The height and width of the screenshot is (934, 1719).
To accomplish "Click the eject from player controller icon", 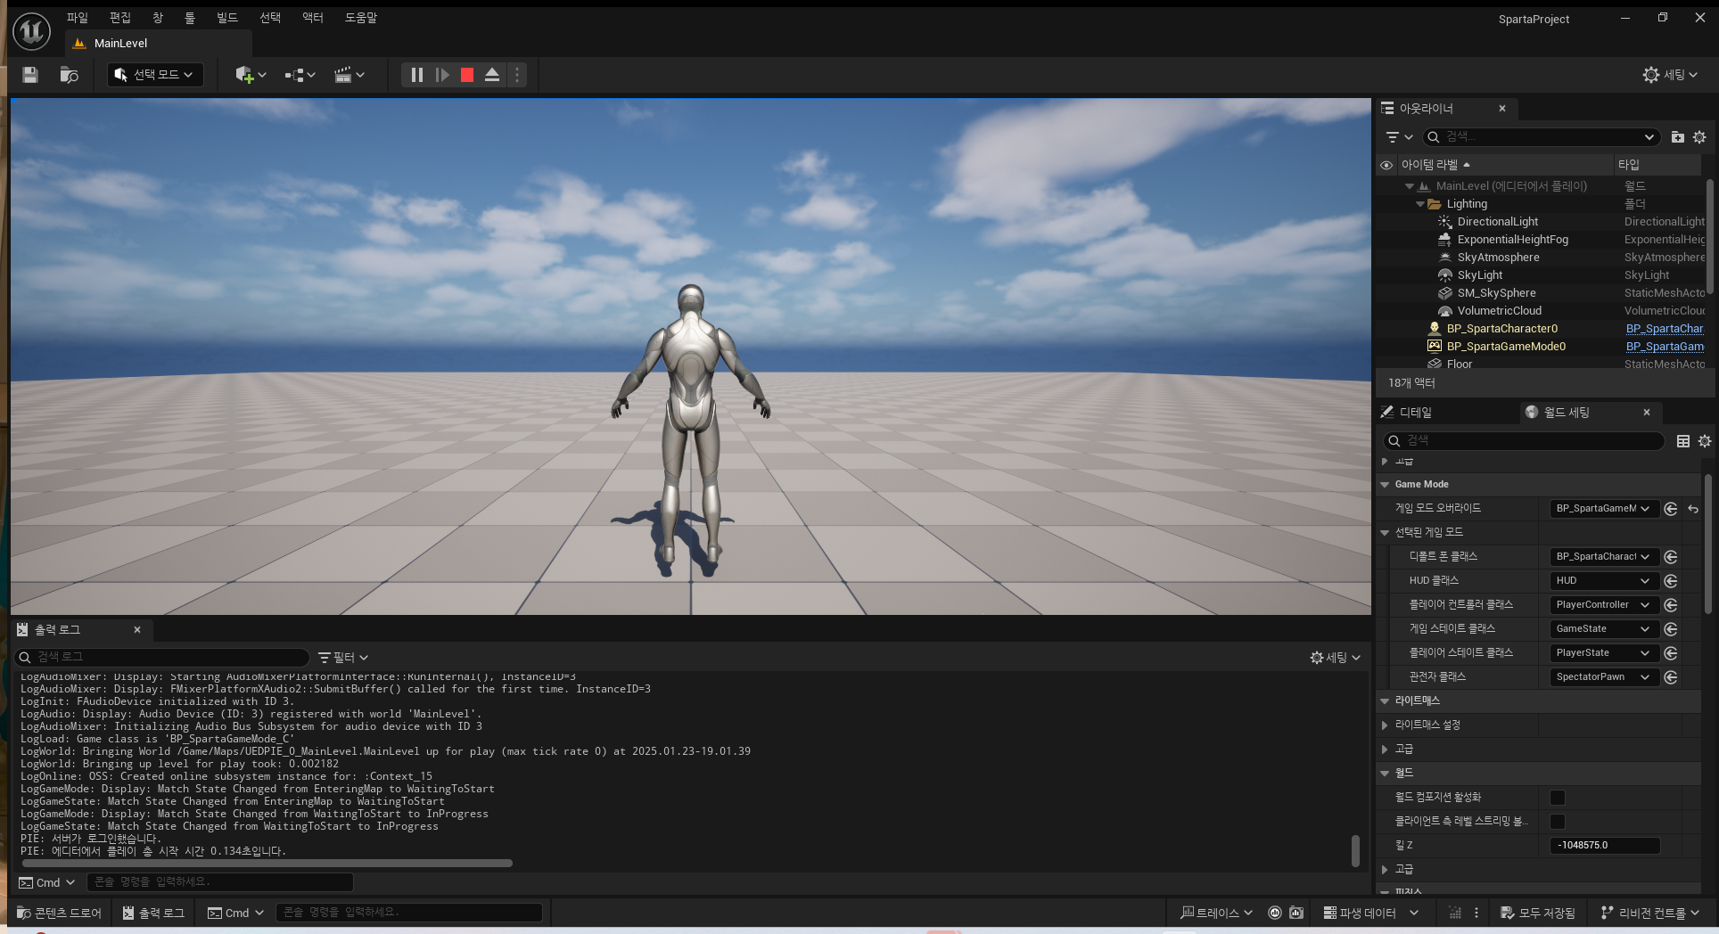I will (492, 75).
